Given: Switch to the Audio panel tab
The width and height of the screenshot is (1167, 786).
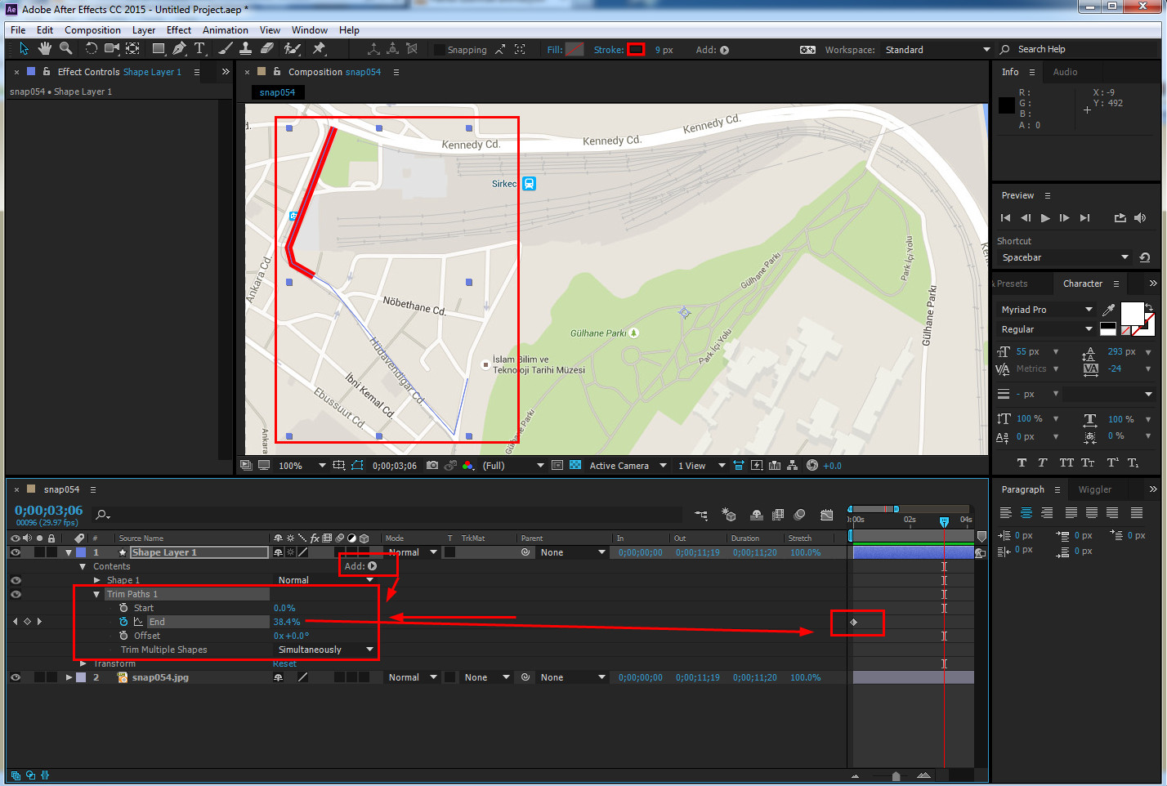Looking at the screenshot, I should (1065, 72).
